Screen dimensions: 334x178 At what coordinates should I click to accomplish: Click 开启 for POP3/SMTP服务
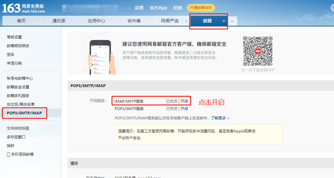tap(184, 109)
